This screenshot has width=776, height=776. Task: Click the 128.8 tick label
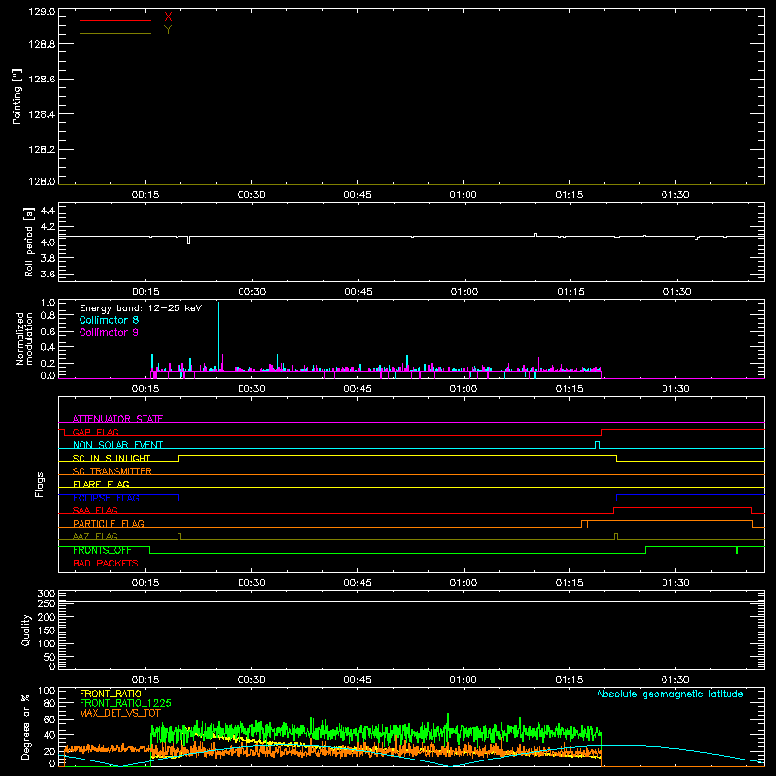tap(42, 44)
